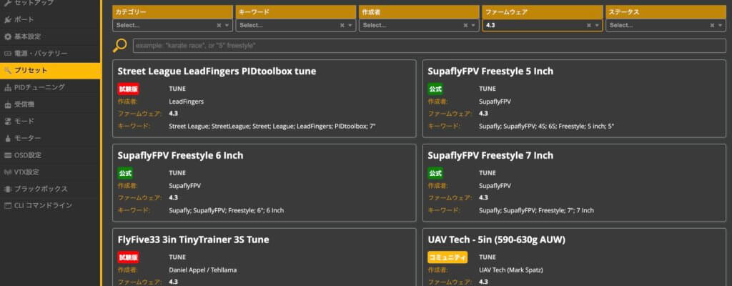
Task: Clear the 4.3 firmware filter selection
Action: [589, 25]
